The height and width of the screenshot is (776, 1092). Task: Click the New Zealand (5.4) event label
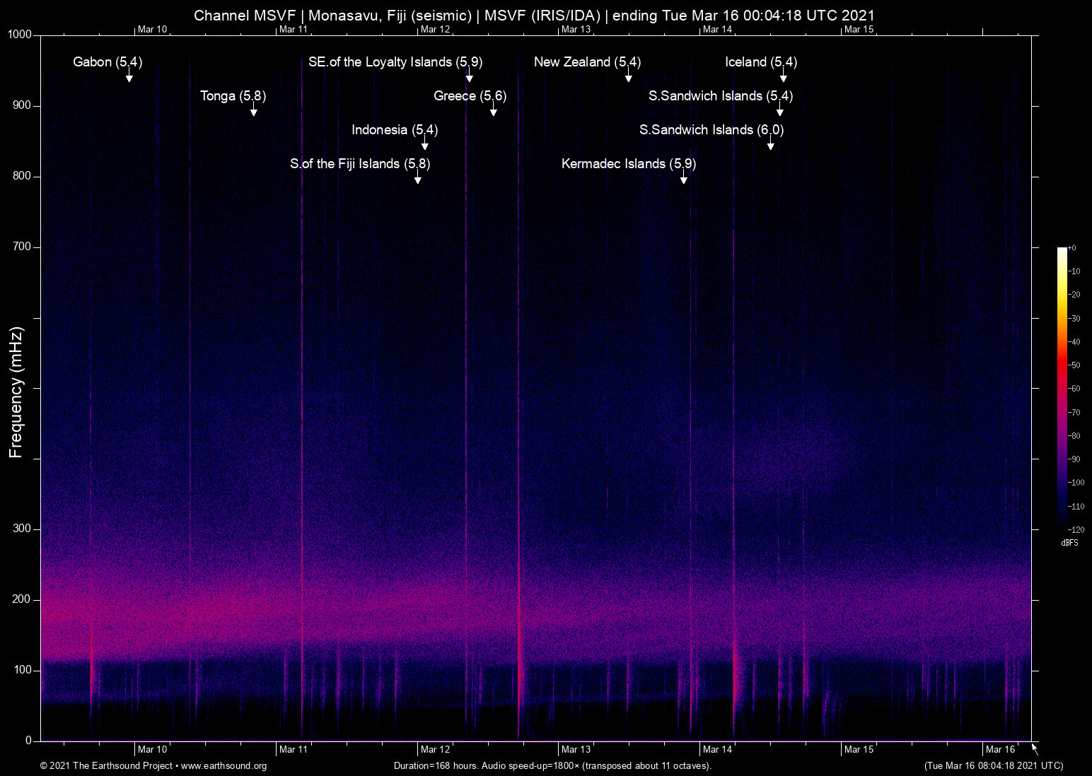588,62
